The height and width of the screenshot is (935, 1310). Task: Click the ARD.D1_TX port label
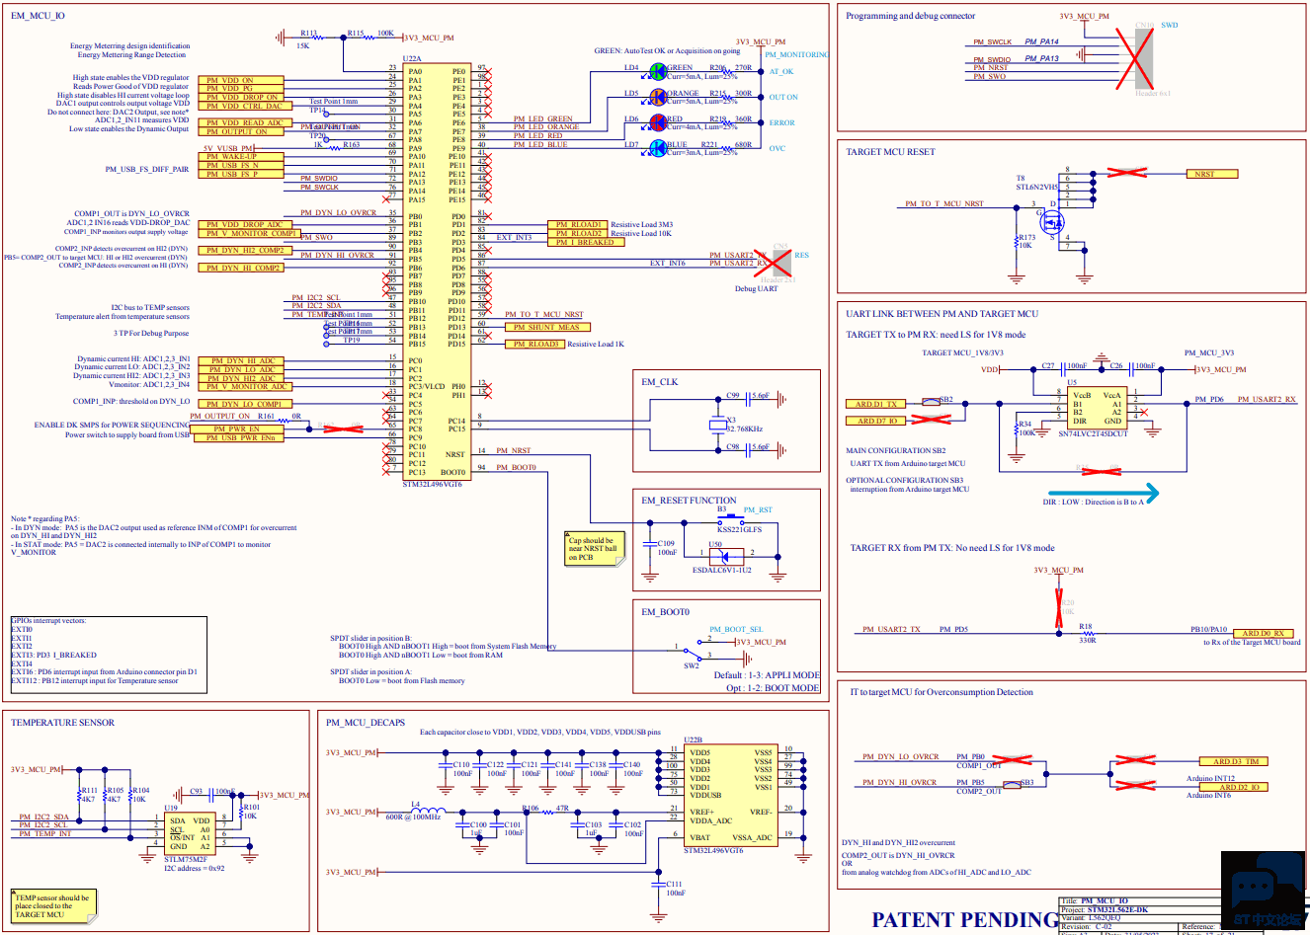tap(876, 404)
